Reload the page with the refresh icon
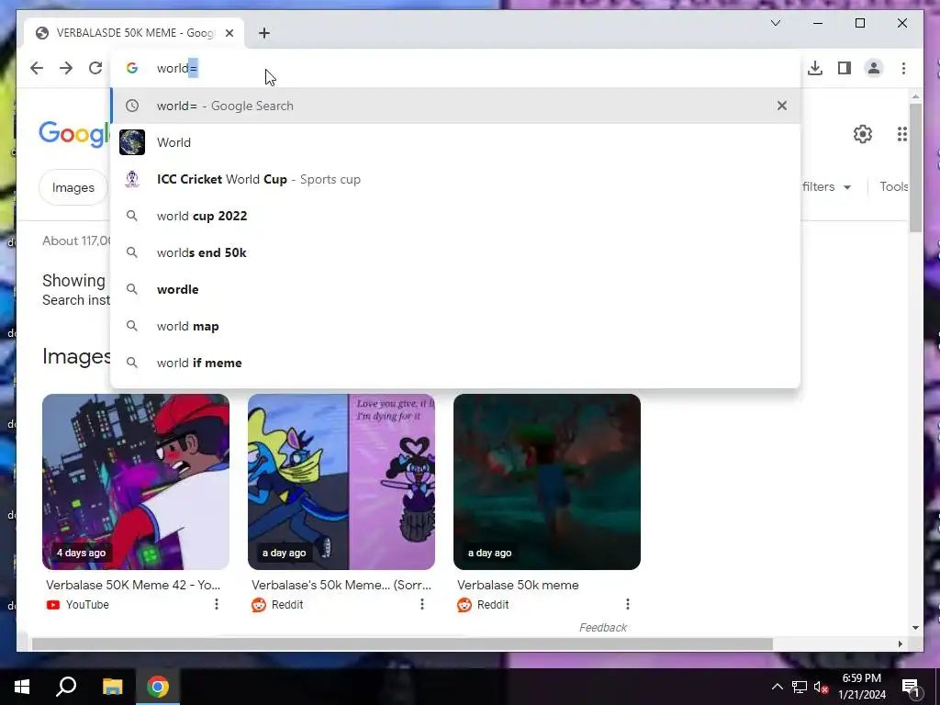Image resolution: width=940 pixels, height=705 pixels. pyautogui.click(x=95, y=68)
